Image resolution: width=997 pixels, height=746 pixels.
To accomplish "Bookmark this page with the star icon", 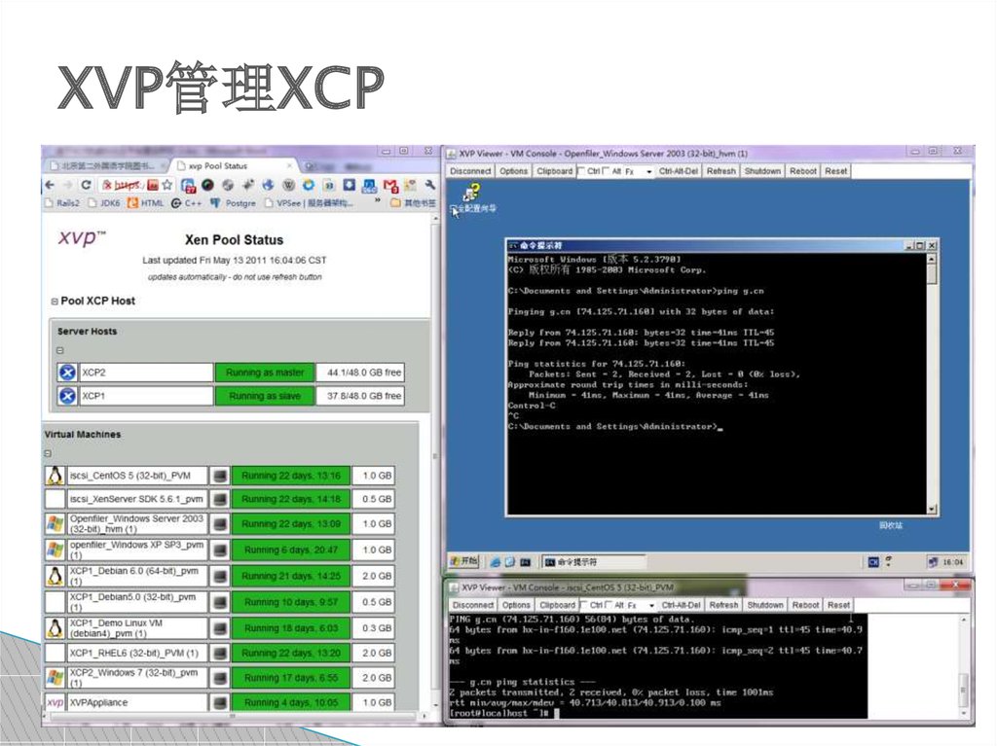I will coord(167,185).
